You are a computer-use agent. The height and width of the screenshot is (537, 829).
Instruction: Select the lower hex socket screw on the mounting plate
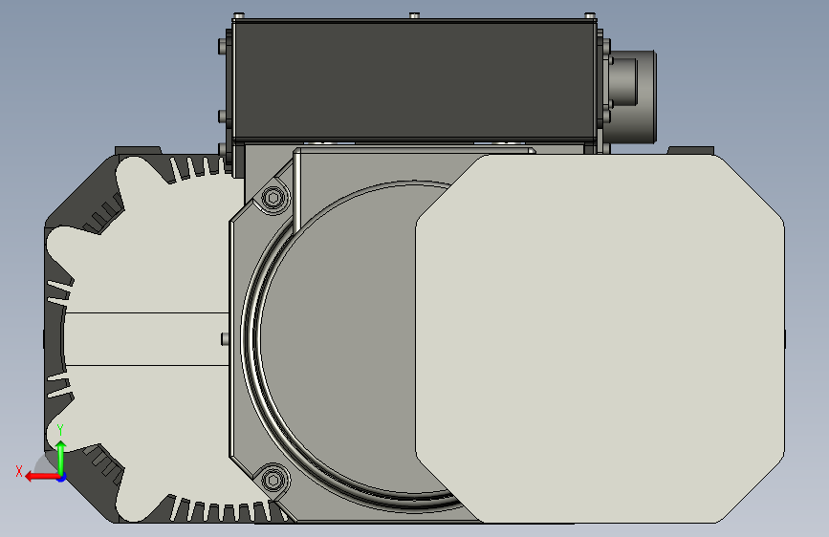pyautogui.click(x=273, y=480)
